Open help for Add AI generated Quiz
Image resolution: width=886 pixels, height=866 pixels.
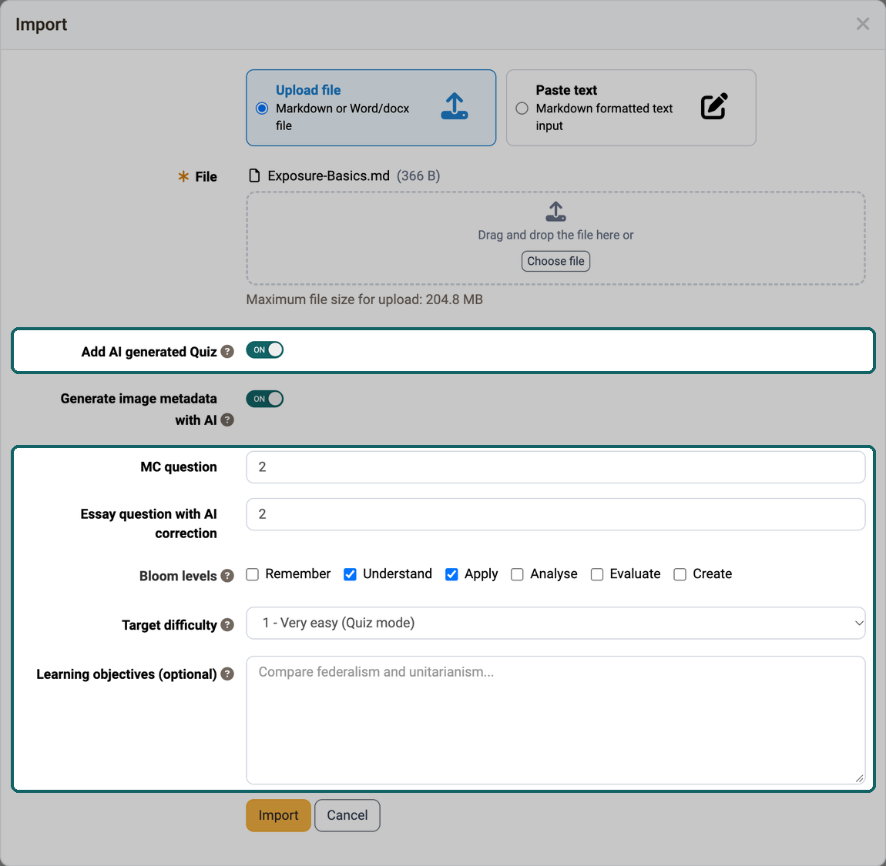(x=227, y=352)
